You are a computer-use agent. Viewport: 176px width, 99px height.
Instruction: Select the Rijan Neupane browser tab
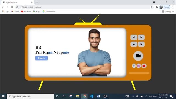tap(17, 2)
